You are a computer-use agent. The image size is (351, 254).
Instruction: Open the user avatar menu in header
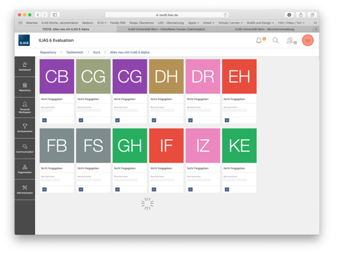tap(308, 40)
